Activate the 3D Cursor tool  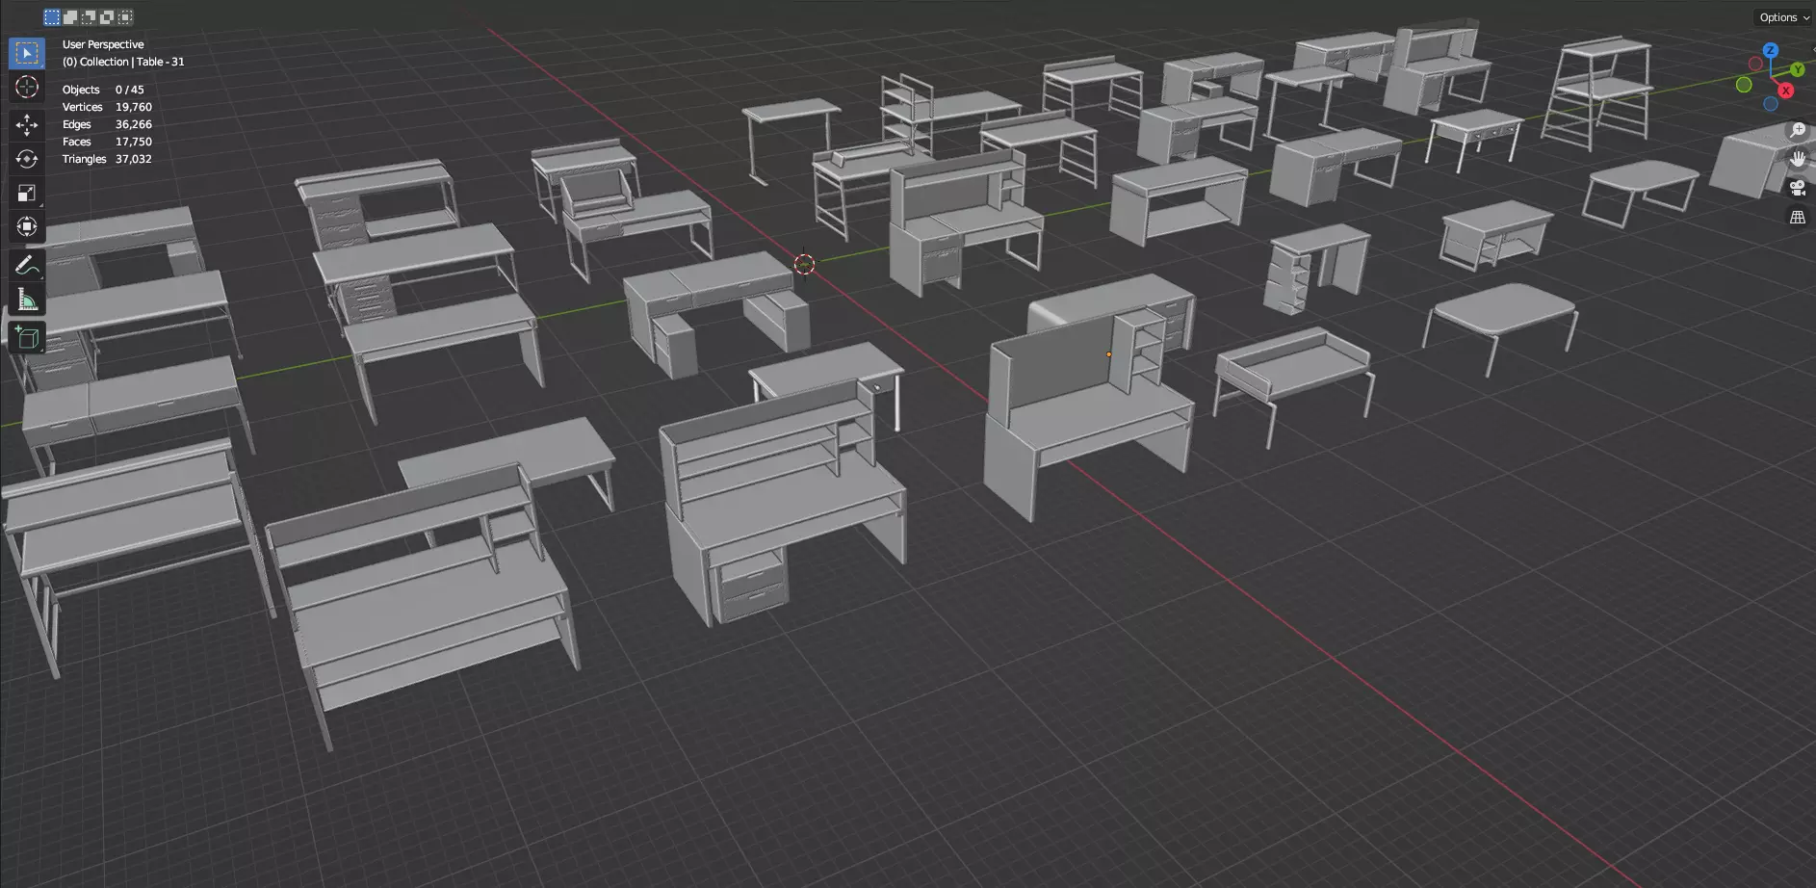27,87
